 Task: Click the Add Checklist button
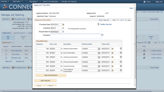coord(45,81)
